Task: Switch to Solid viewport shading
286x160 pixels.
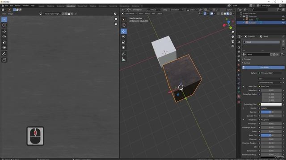Action: coord(225,14)
